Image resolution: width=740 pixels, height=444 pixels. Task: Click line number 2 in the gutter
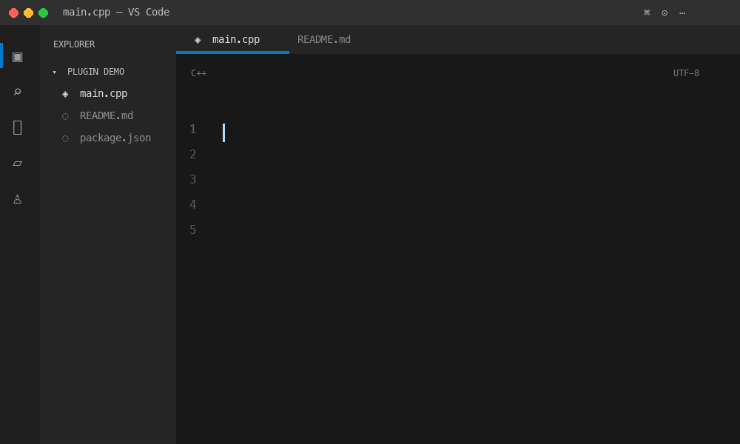pos(192,155)
